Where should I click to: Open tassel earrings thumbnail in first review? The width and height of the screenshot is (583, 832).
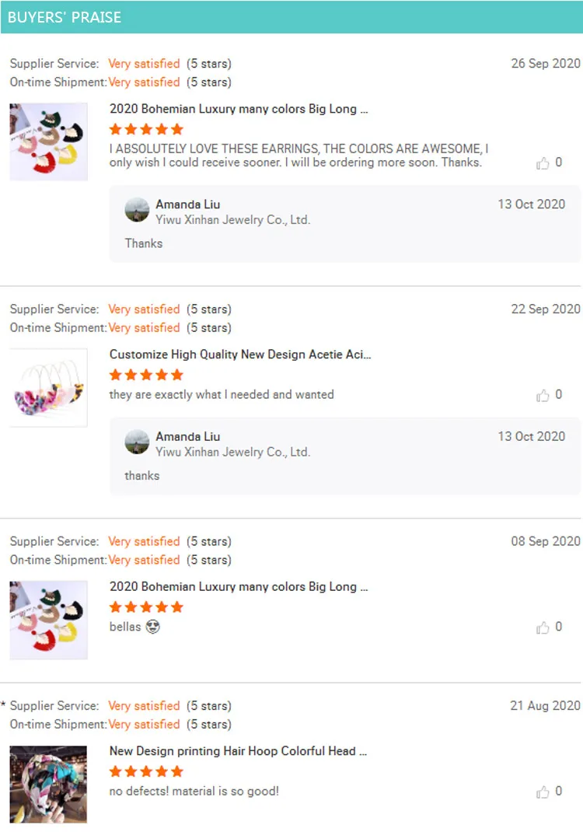tap(48, 142)
